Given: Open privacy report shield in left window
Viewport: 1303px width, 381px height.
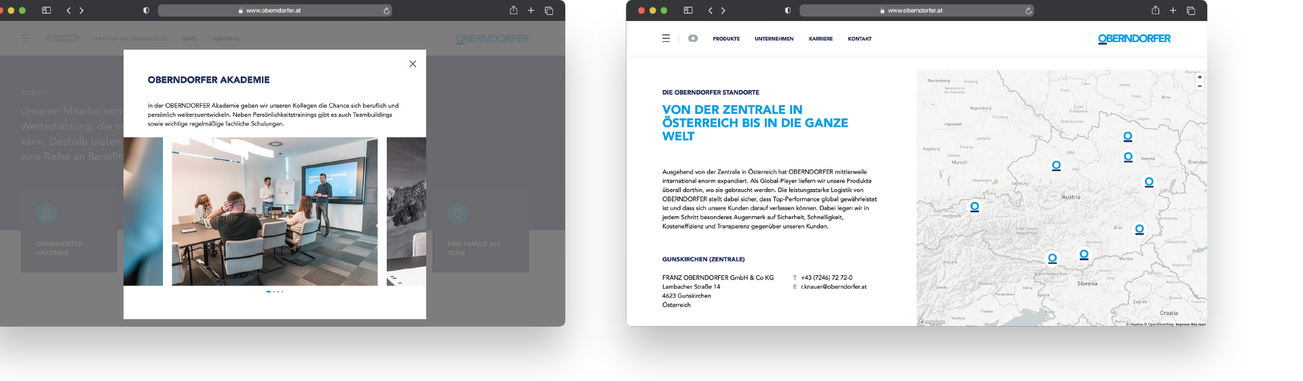Looking at the screenshot, I should click(x=146, y=10).
